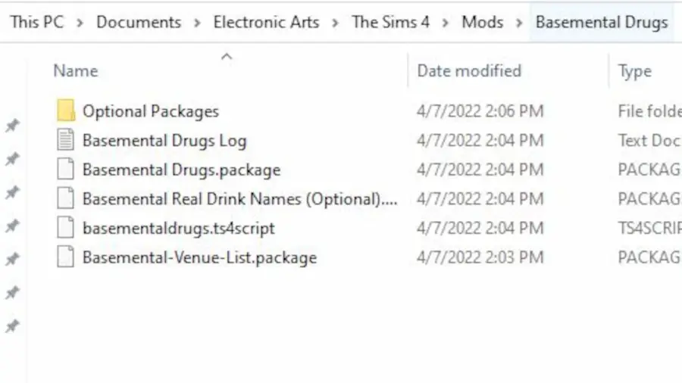The height and width of the screenshot is (383, 682).
Task: Expand the chevron after The Sims 4
Action: (446, 23)
